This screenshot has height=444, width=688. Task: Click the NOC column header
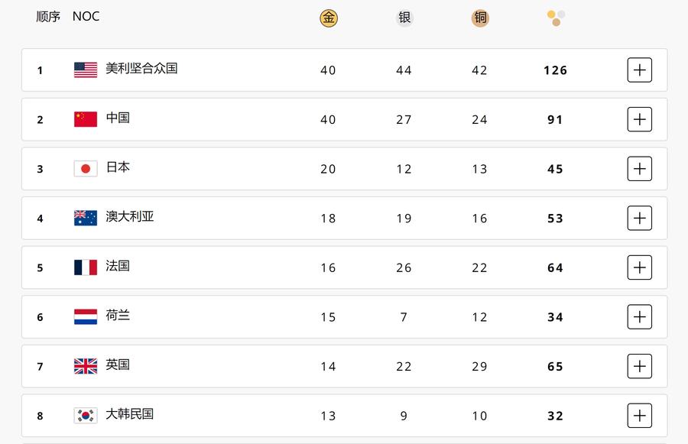coord(86,17)
